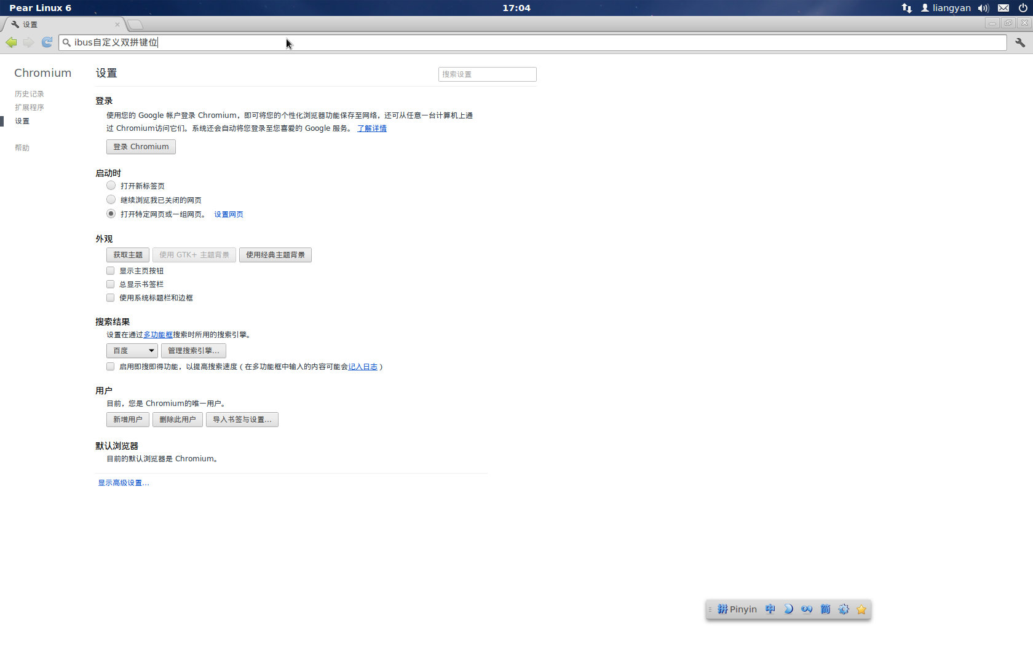This screenshot has width=1033, height=645.
Task: Open the Pear Linux 6 menu
Action: (40, 8)
